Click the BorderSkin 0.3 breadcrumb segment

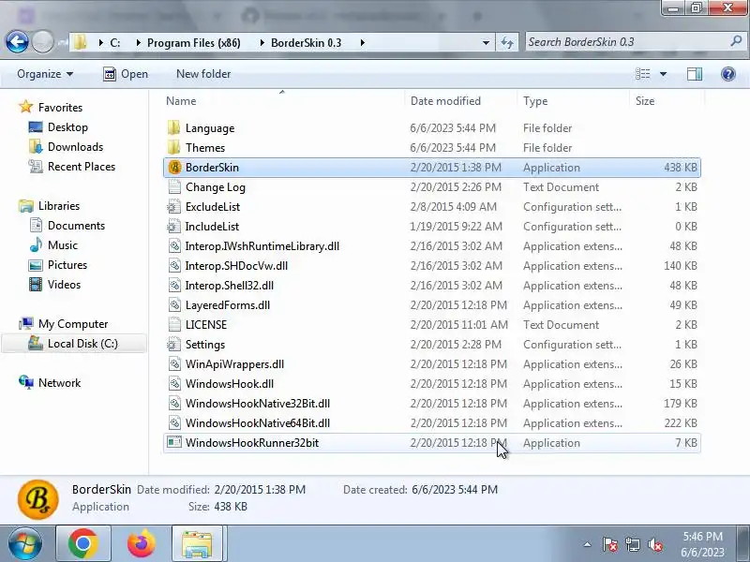click(x=307, y=42)
